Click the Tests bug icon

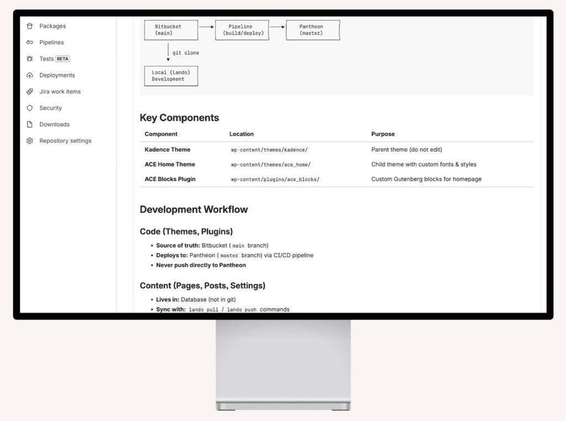click(30, 59)
